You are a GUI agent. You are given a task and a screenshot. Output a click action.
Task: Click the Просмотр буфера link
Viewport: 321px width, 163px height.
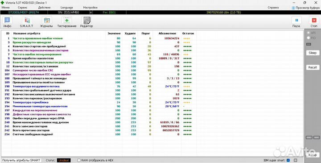coord(308,8)
